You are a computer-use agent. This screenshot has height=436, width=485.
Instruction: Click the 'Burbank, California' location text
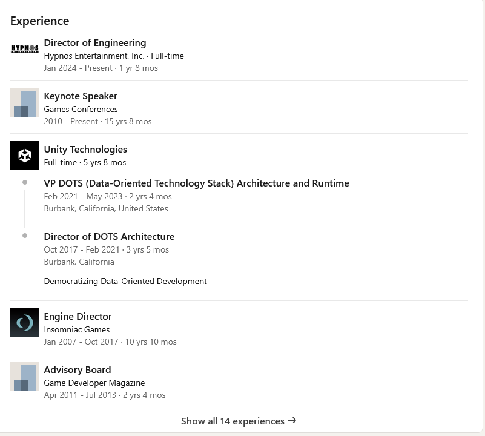tap(79, 262)
